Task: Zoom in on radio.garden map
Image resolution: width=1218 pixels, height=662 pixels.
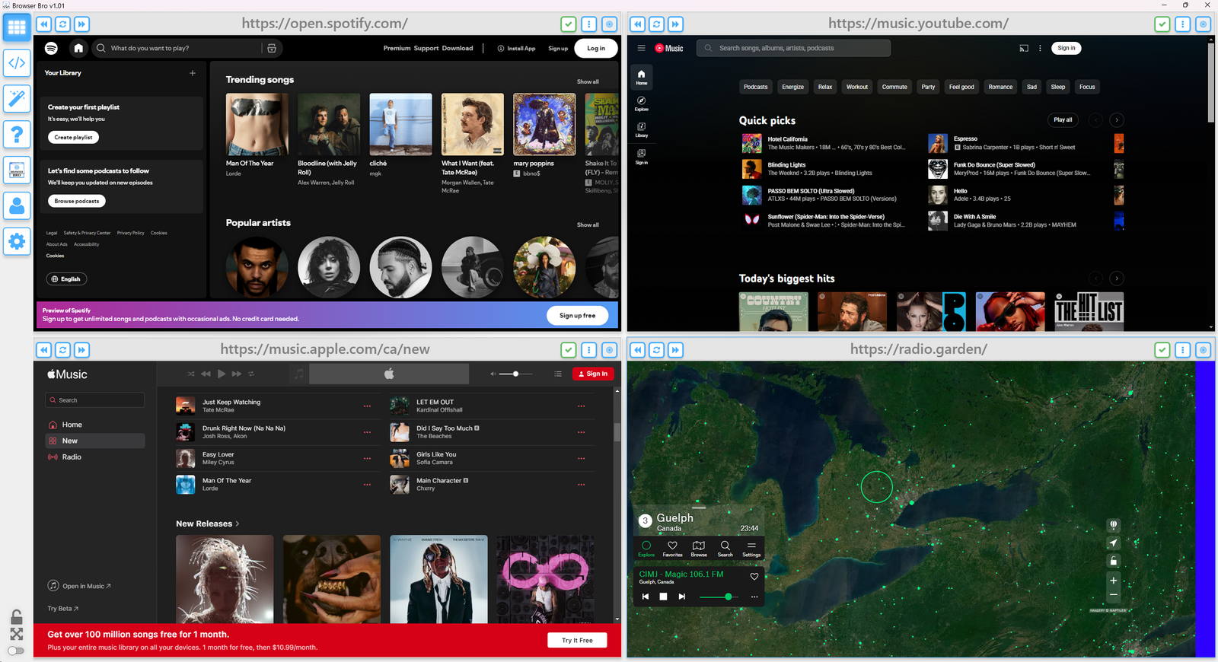Action: pyautogui.click(x=1113, y=581)
